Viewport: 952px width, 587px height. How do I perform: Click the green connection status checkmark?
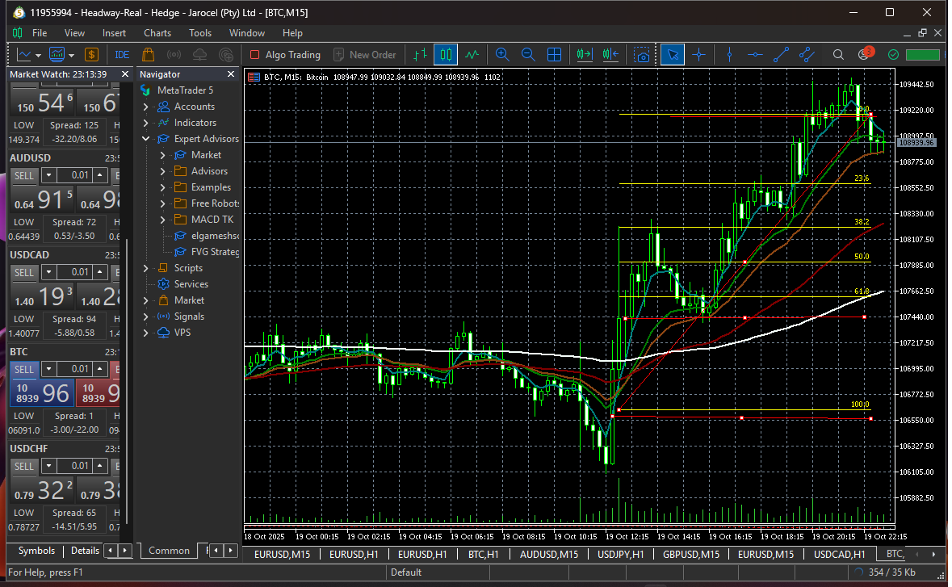click(x=893, y=55)
